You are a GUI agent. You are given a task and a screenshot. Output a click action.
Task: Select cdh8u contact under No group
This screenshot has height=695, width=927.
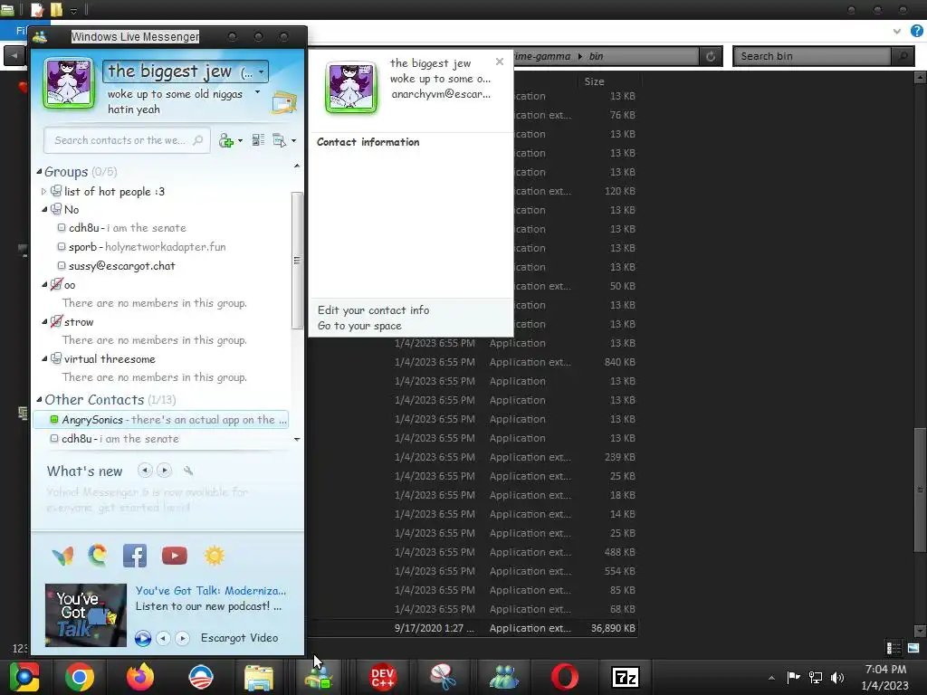(x=122, y=228)
